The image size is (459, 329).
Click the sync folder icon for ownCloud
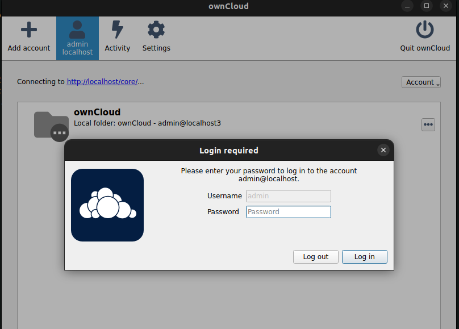(51, 123)
